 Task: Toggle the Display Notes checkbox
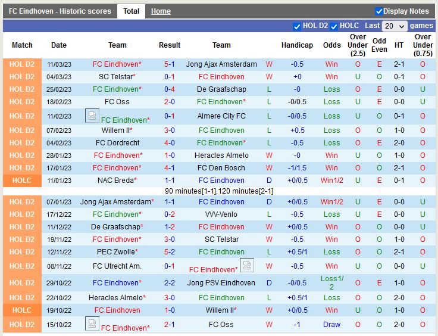click(x=378, y=11)
